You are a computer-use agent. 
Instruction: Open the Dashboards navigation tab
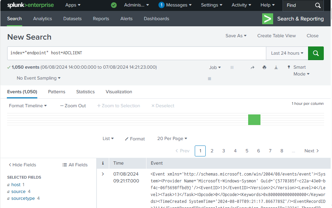coord(156,19)
